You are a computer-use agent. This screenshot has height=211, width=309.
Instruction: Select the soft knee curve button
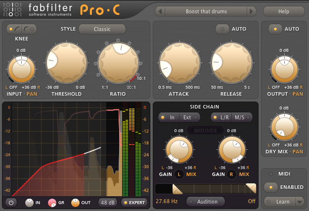14,29
